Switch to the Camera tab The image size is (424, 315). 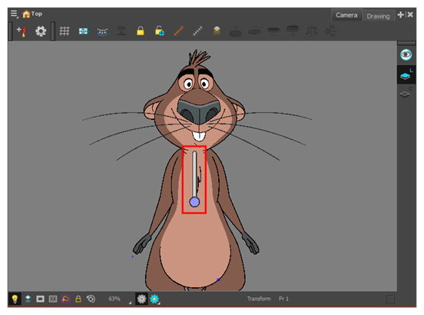click(346, 15)
